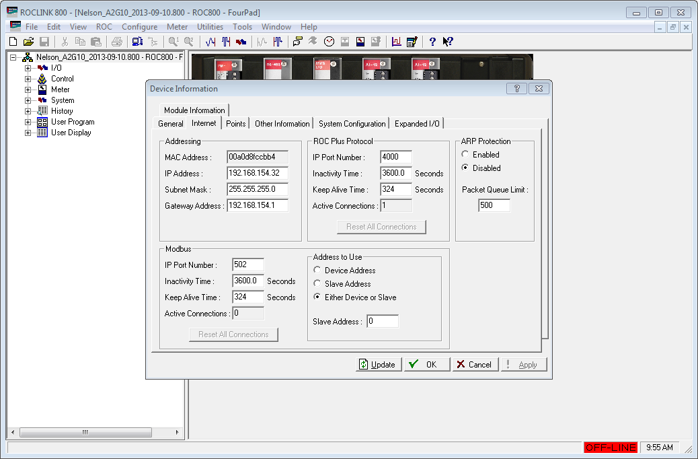Screen dimensions: 698x459
Task: Switch to the System Configuration tab
Action: pyautogui.click(x=352, y=123)
